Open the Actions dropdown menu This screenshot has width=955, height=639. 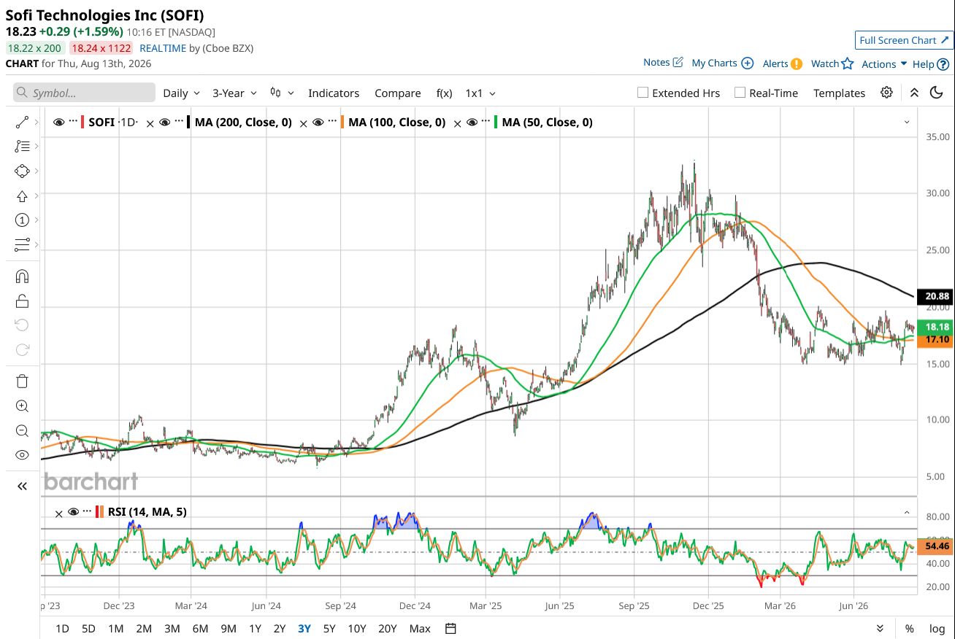884,64
